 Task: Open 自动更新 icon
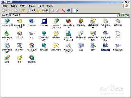pos(32,59)
